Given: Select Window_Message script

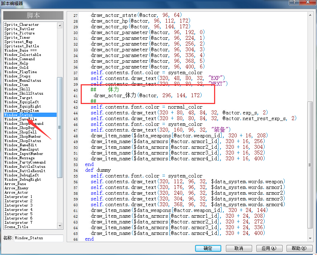Looking at the screenshot, I should [19, 158].
